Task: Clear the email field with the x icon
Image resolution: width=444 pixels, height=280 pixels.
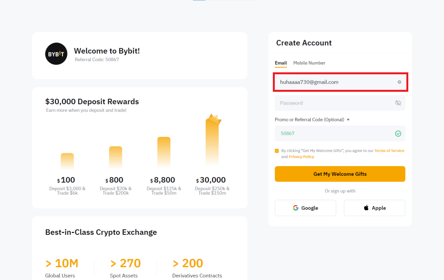Action: [399, 82]
